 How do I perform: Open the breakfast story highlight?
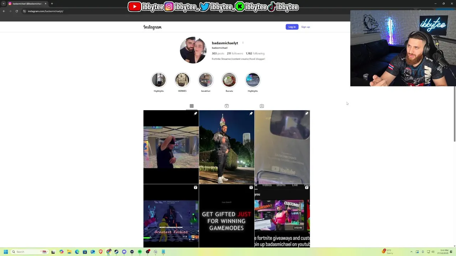pos(206,80)
